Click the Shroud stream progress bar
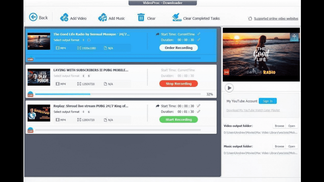The height and width of the screenshot is (182, 324). pyautogui.click(x=118, y=130)
